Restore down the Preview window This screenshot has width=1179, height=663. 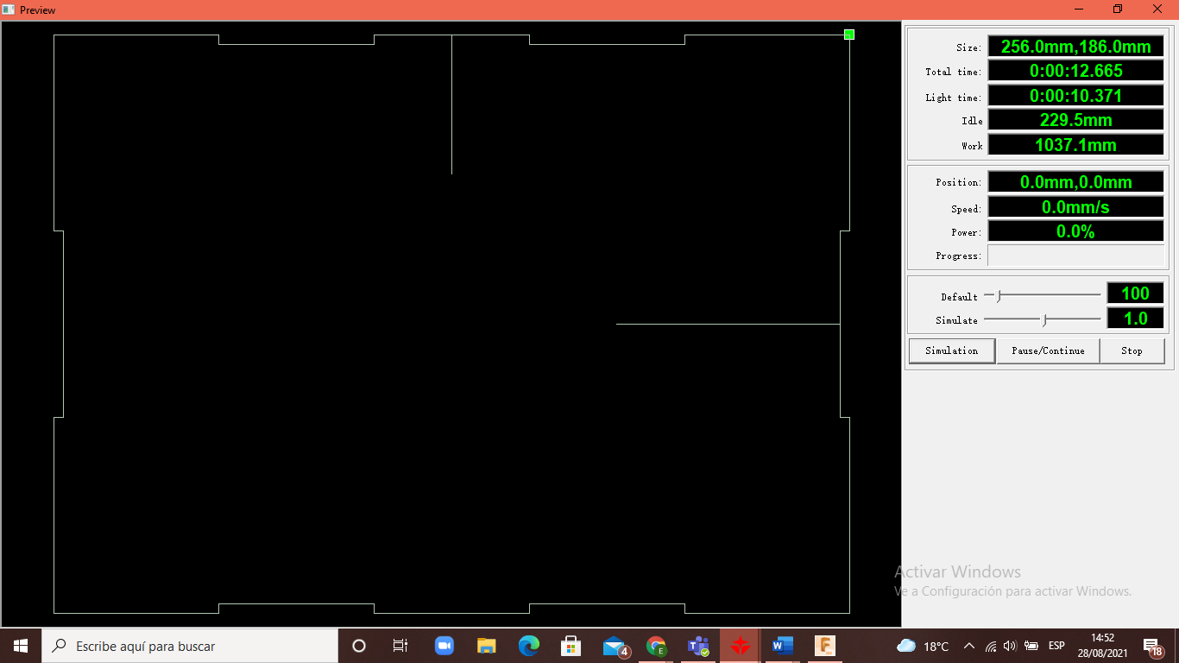[x=1118, y=9]
